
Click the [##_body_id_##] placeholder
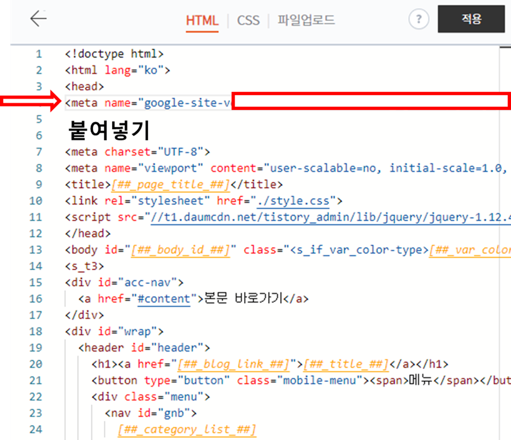pos(181,250)
